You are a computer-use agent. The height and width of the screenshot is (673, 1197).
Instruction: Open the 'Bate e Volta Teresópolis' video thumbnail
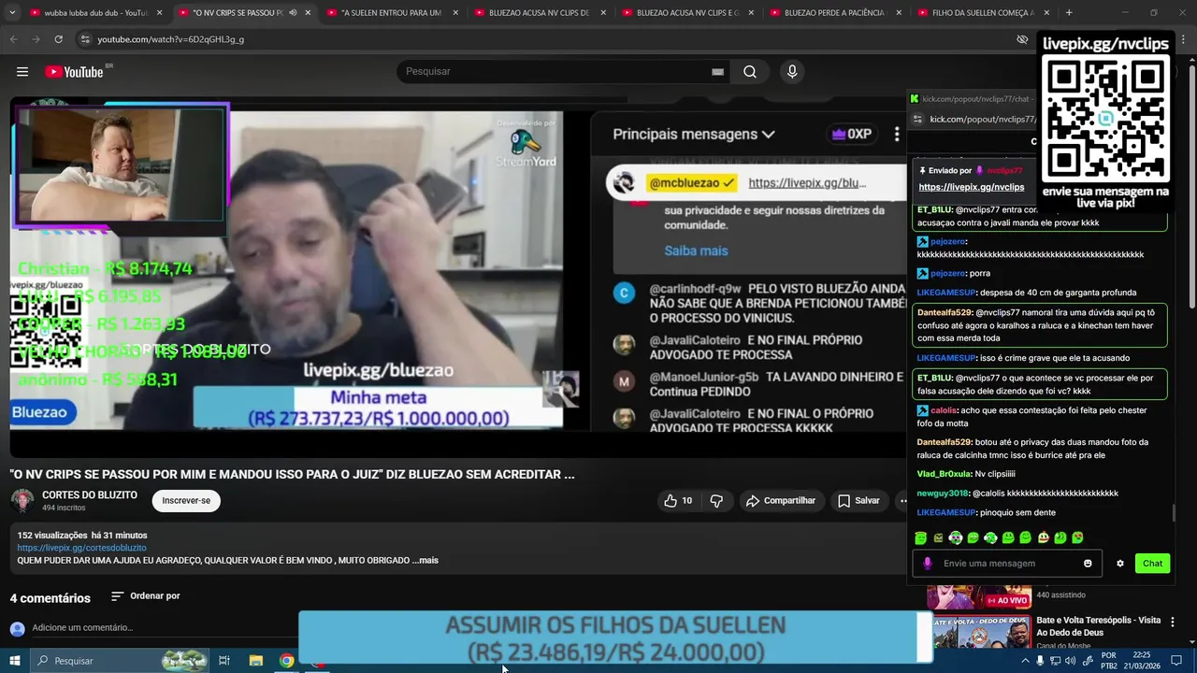[x=980, y=632]
